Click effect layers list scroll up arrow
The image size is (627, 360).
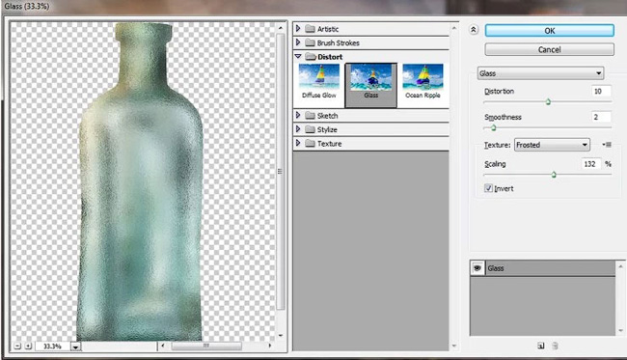point(620,266)
